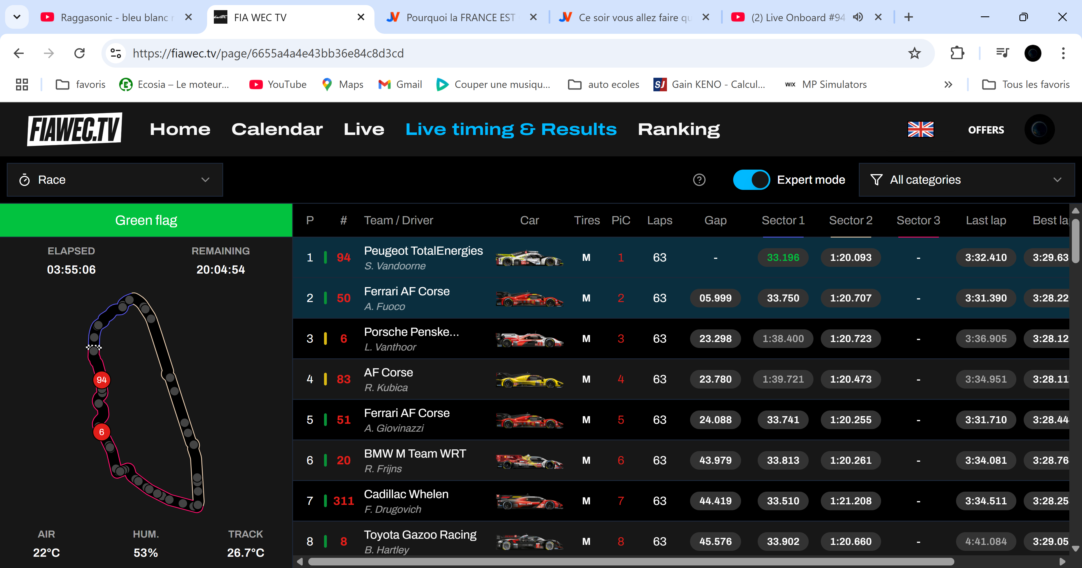Click the Peugeot #94 car thumbnail
Image resolution: width=1082 pixels, height=568 pixels.
[x=529, y=258]
